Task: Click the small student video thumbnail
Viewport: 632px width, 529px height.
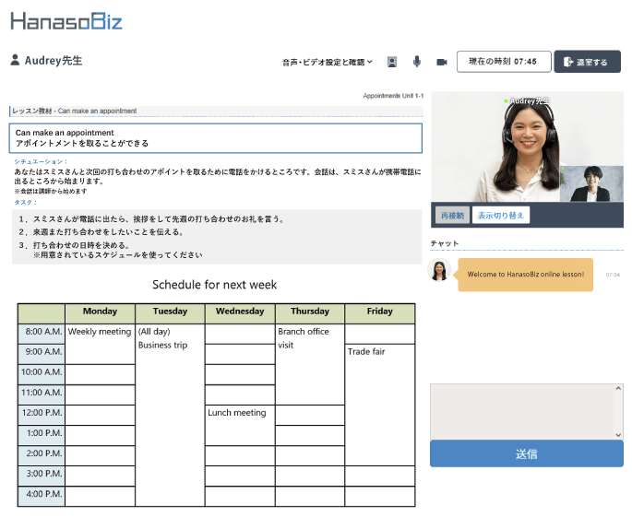Action: coord(591,183)
